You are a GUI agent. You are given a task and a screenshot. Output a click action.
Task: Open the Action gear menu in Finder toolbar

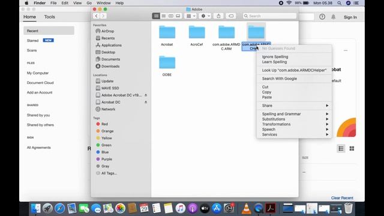tap(205, 16)
